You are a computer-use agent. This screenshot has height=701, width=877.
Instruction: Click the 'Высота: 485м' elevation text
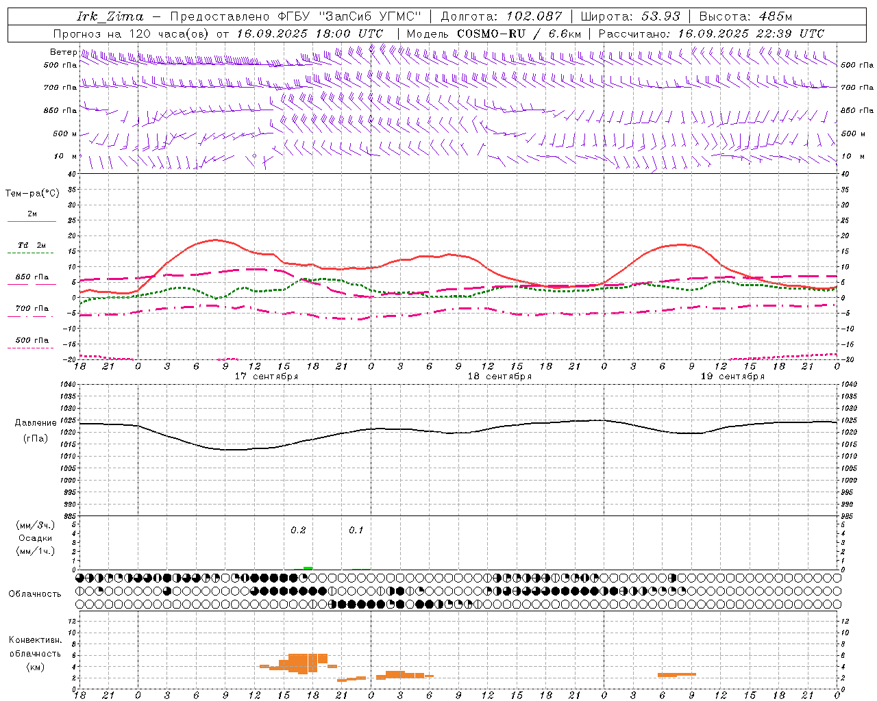click(x=746, y=16)
